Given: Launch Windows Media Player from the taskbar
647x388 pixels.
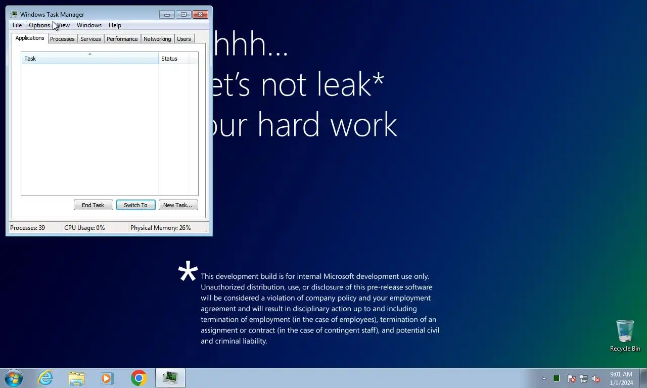Looking at the screenshot, I should tap(107, 378).
